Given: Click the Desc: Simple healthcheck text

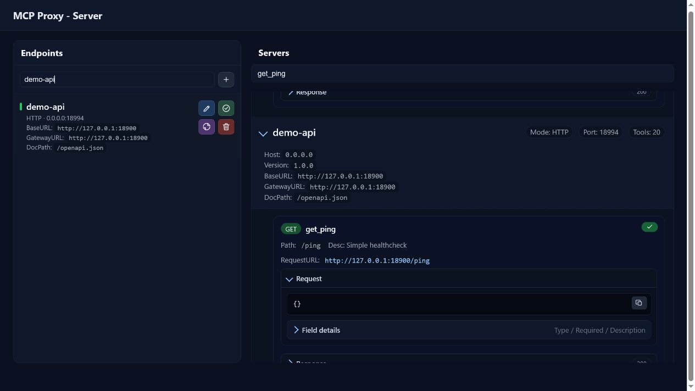Looking at the screenshot, I should click(x=368, y=245).
